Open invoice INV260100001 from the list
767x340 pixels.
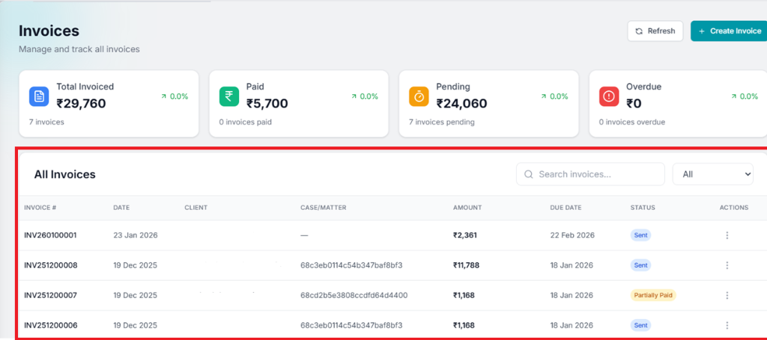point(50,235)
